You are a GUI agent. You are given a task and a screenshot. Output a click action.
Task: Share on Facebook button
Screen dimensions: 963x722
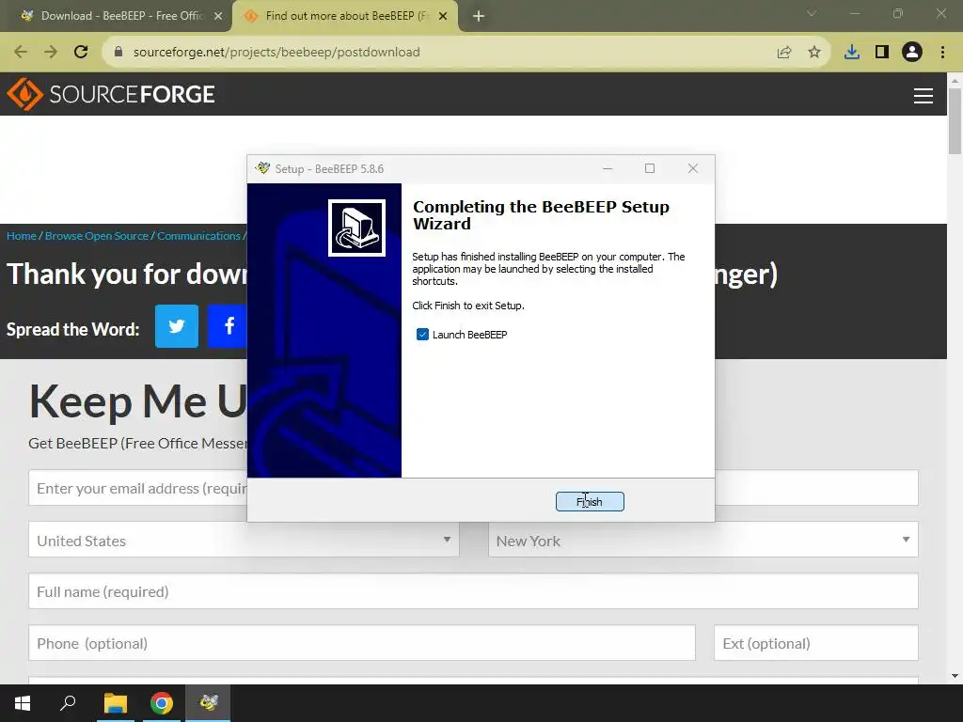pos(228,326)
